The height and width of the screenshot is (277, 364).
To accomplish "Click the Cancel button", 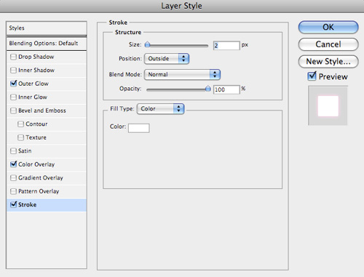I will [x=328, y=44].
